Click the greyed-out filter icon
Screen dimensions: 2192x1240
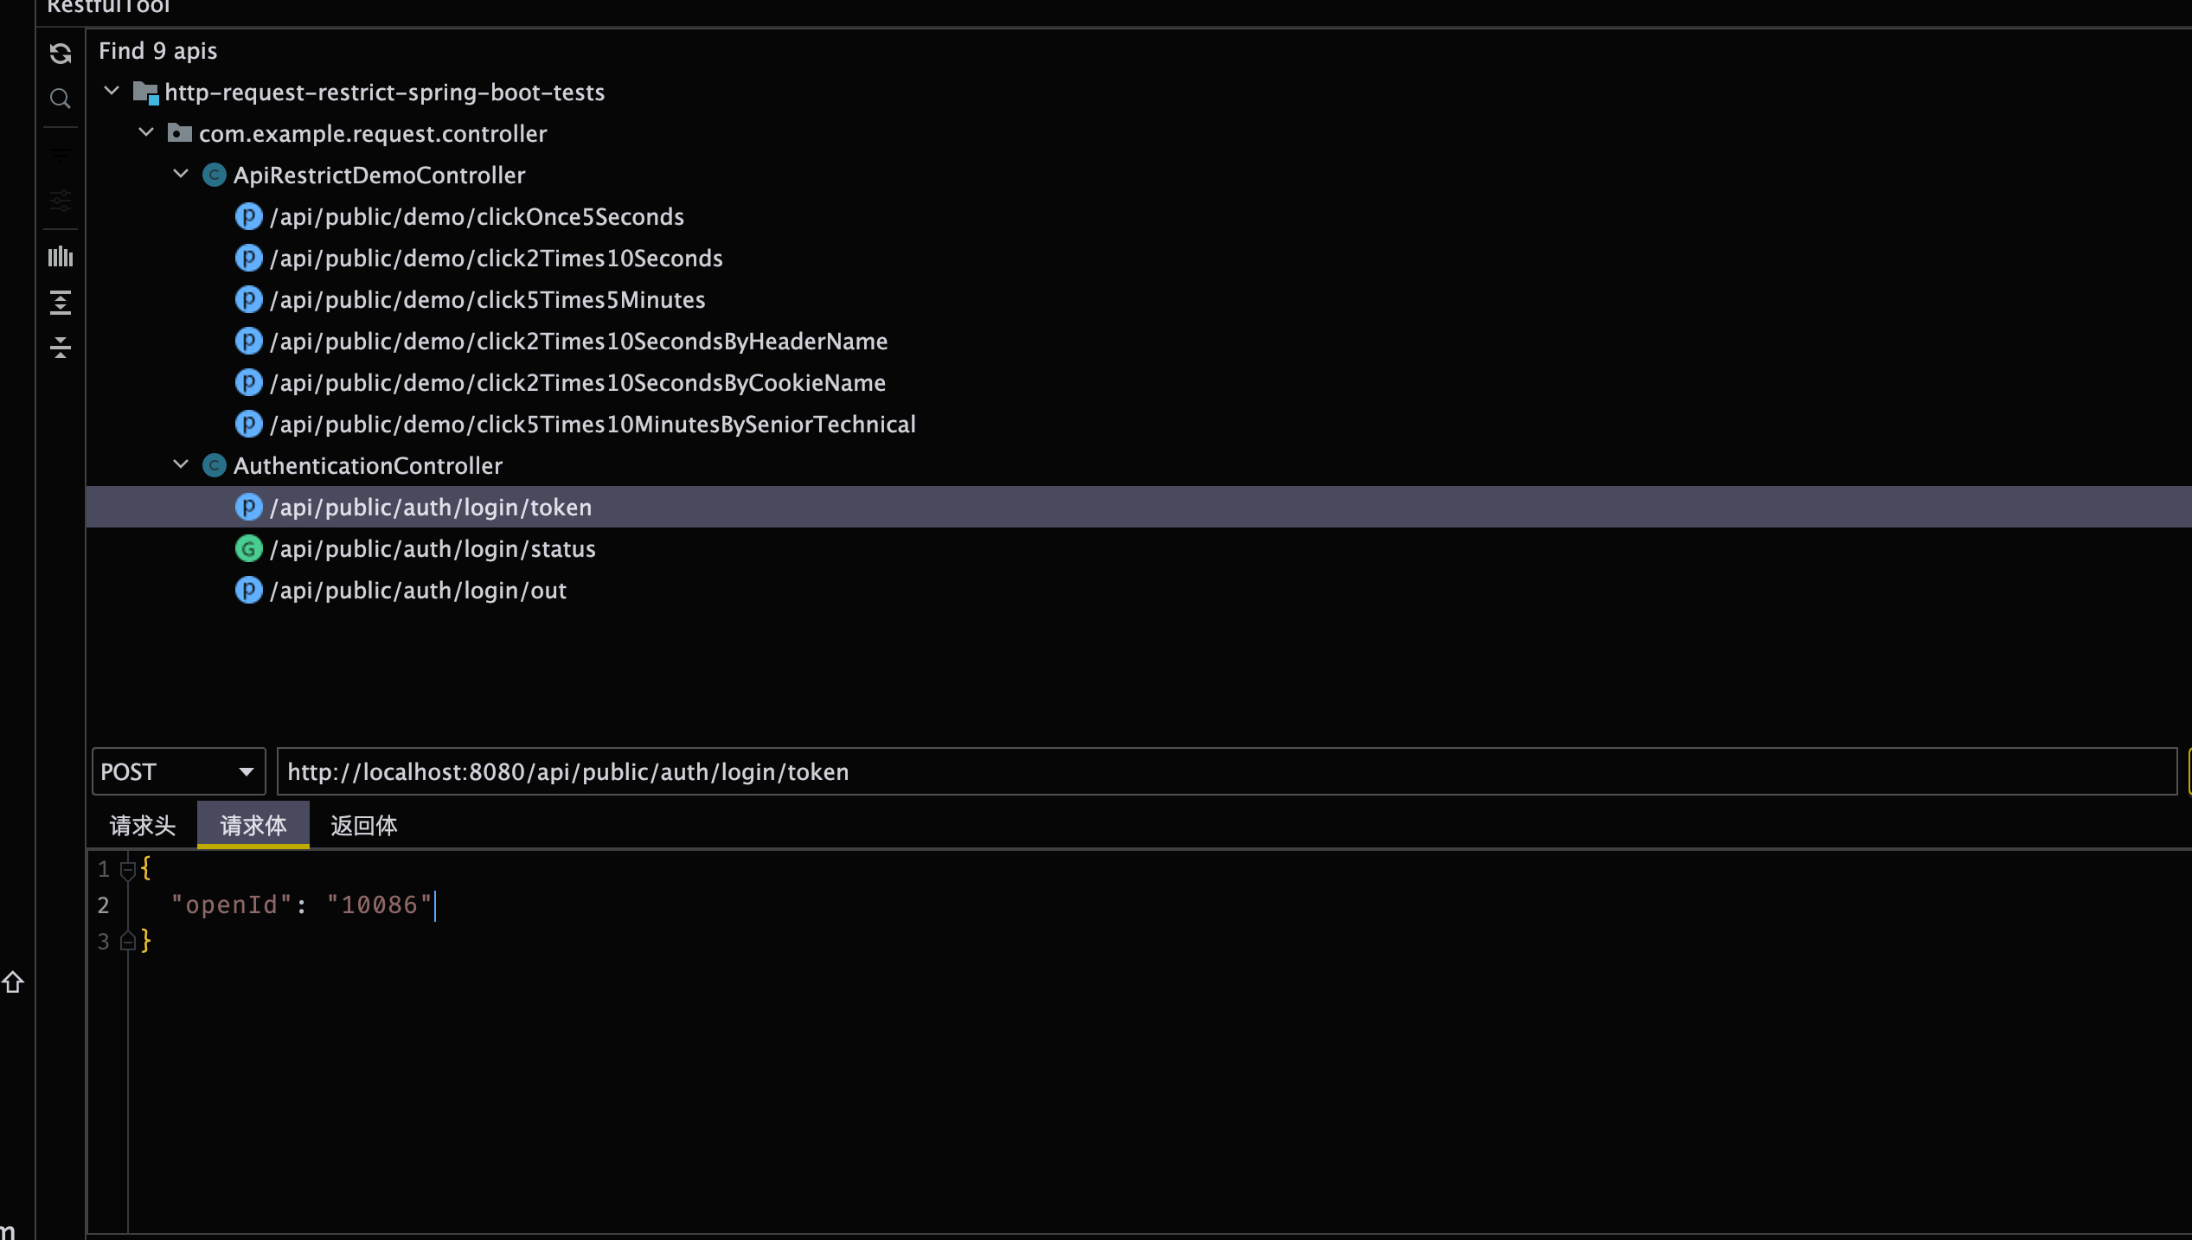point(60,156)
